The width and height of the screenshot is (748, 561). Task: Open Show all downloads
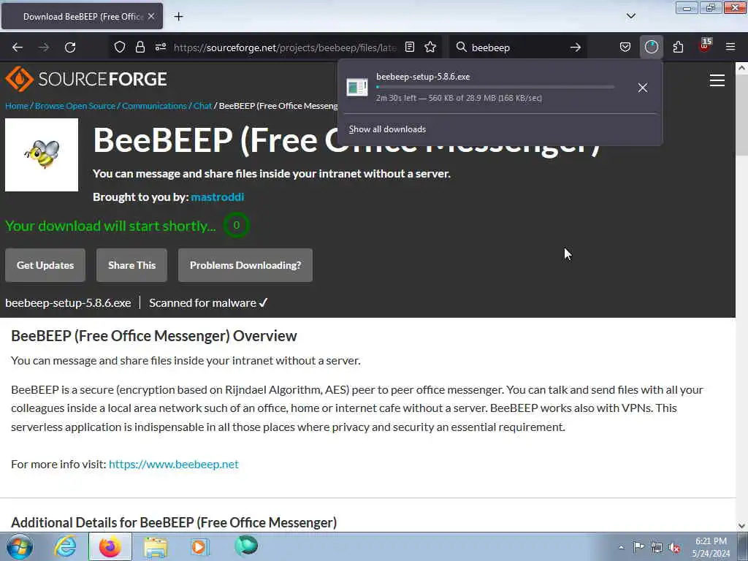387,129
